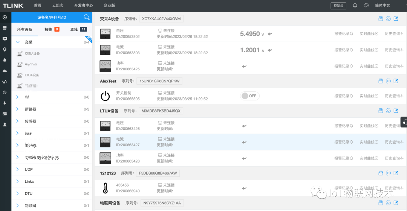Click the search magnifier icon in device panel
407x211 pixels.
86,17
